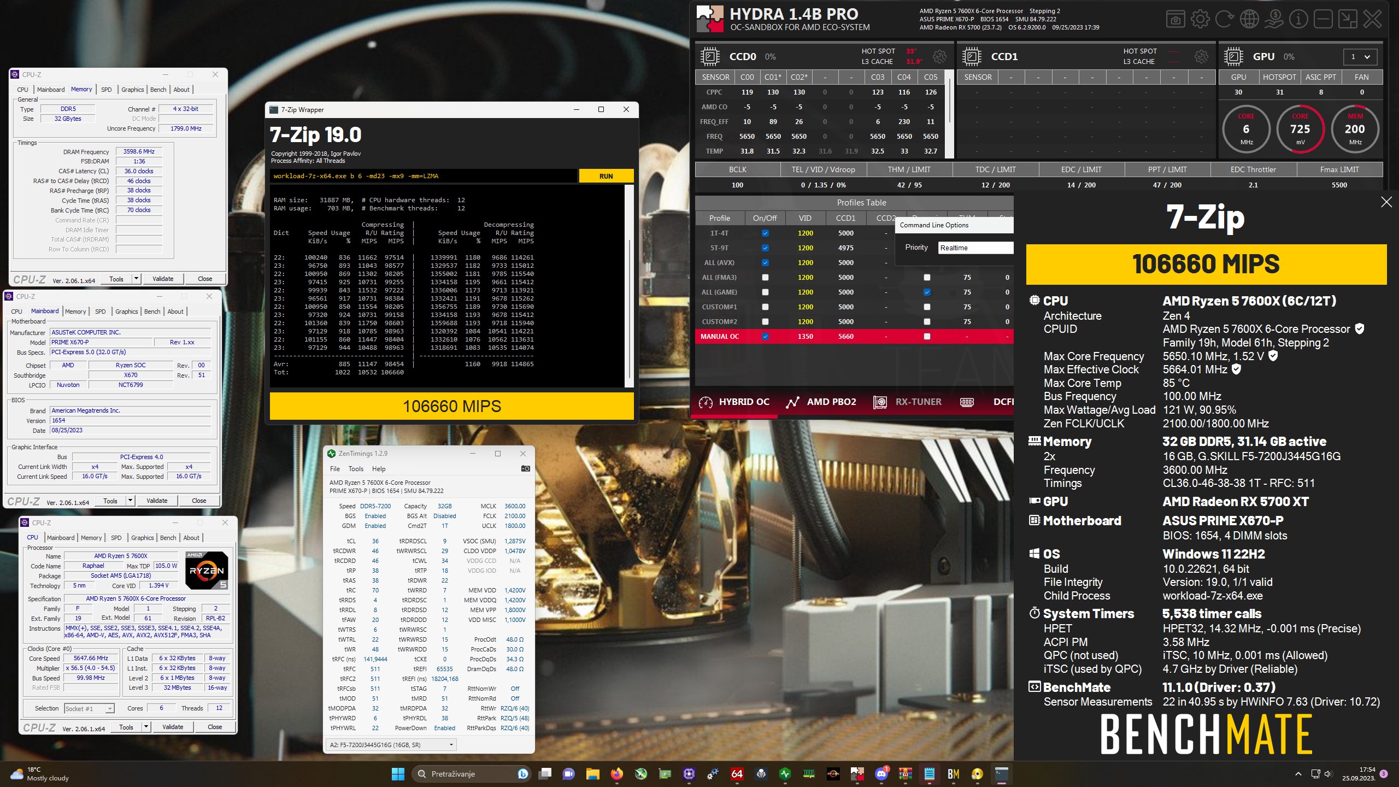Toggle 5T-9T profile On/Off checkbox

pyautogui.click(x=765, y=248)
